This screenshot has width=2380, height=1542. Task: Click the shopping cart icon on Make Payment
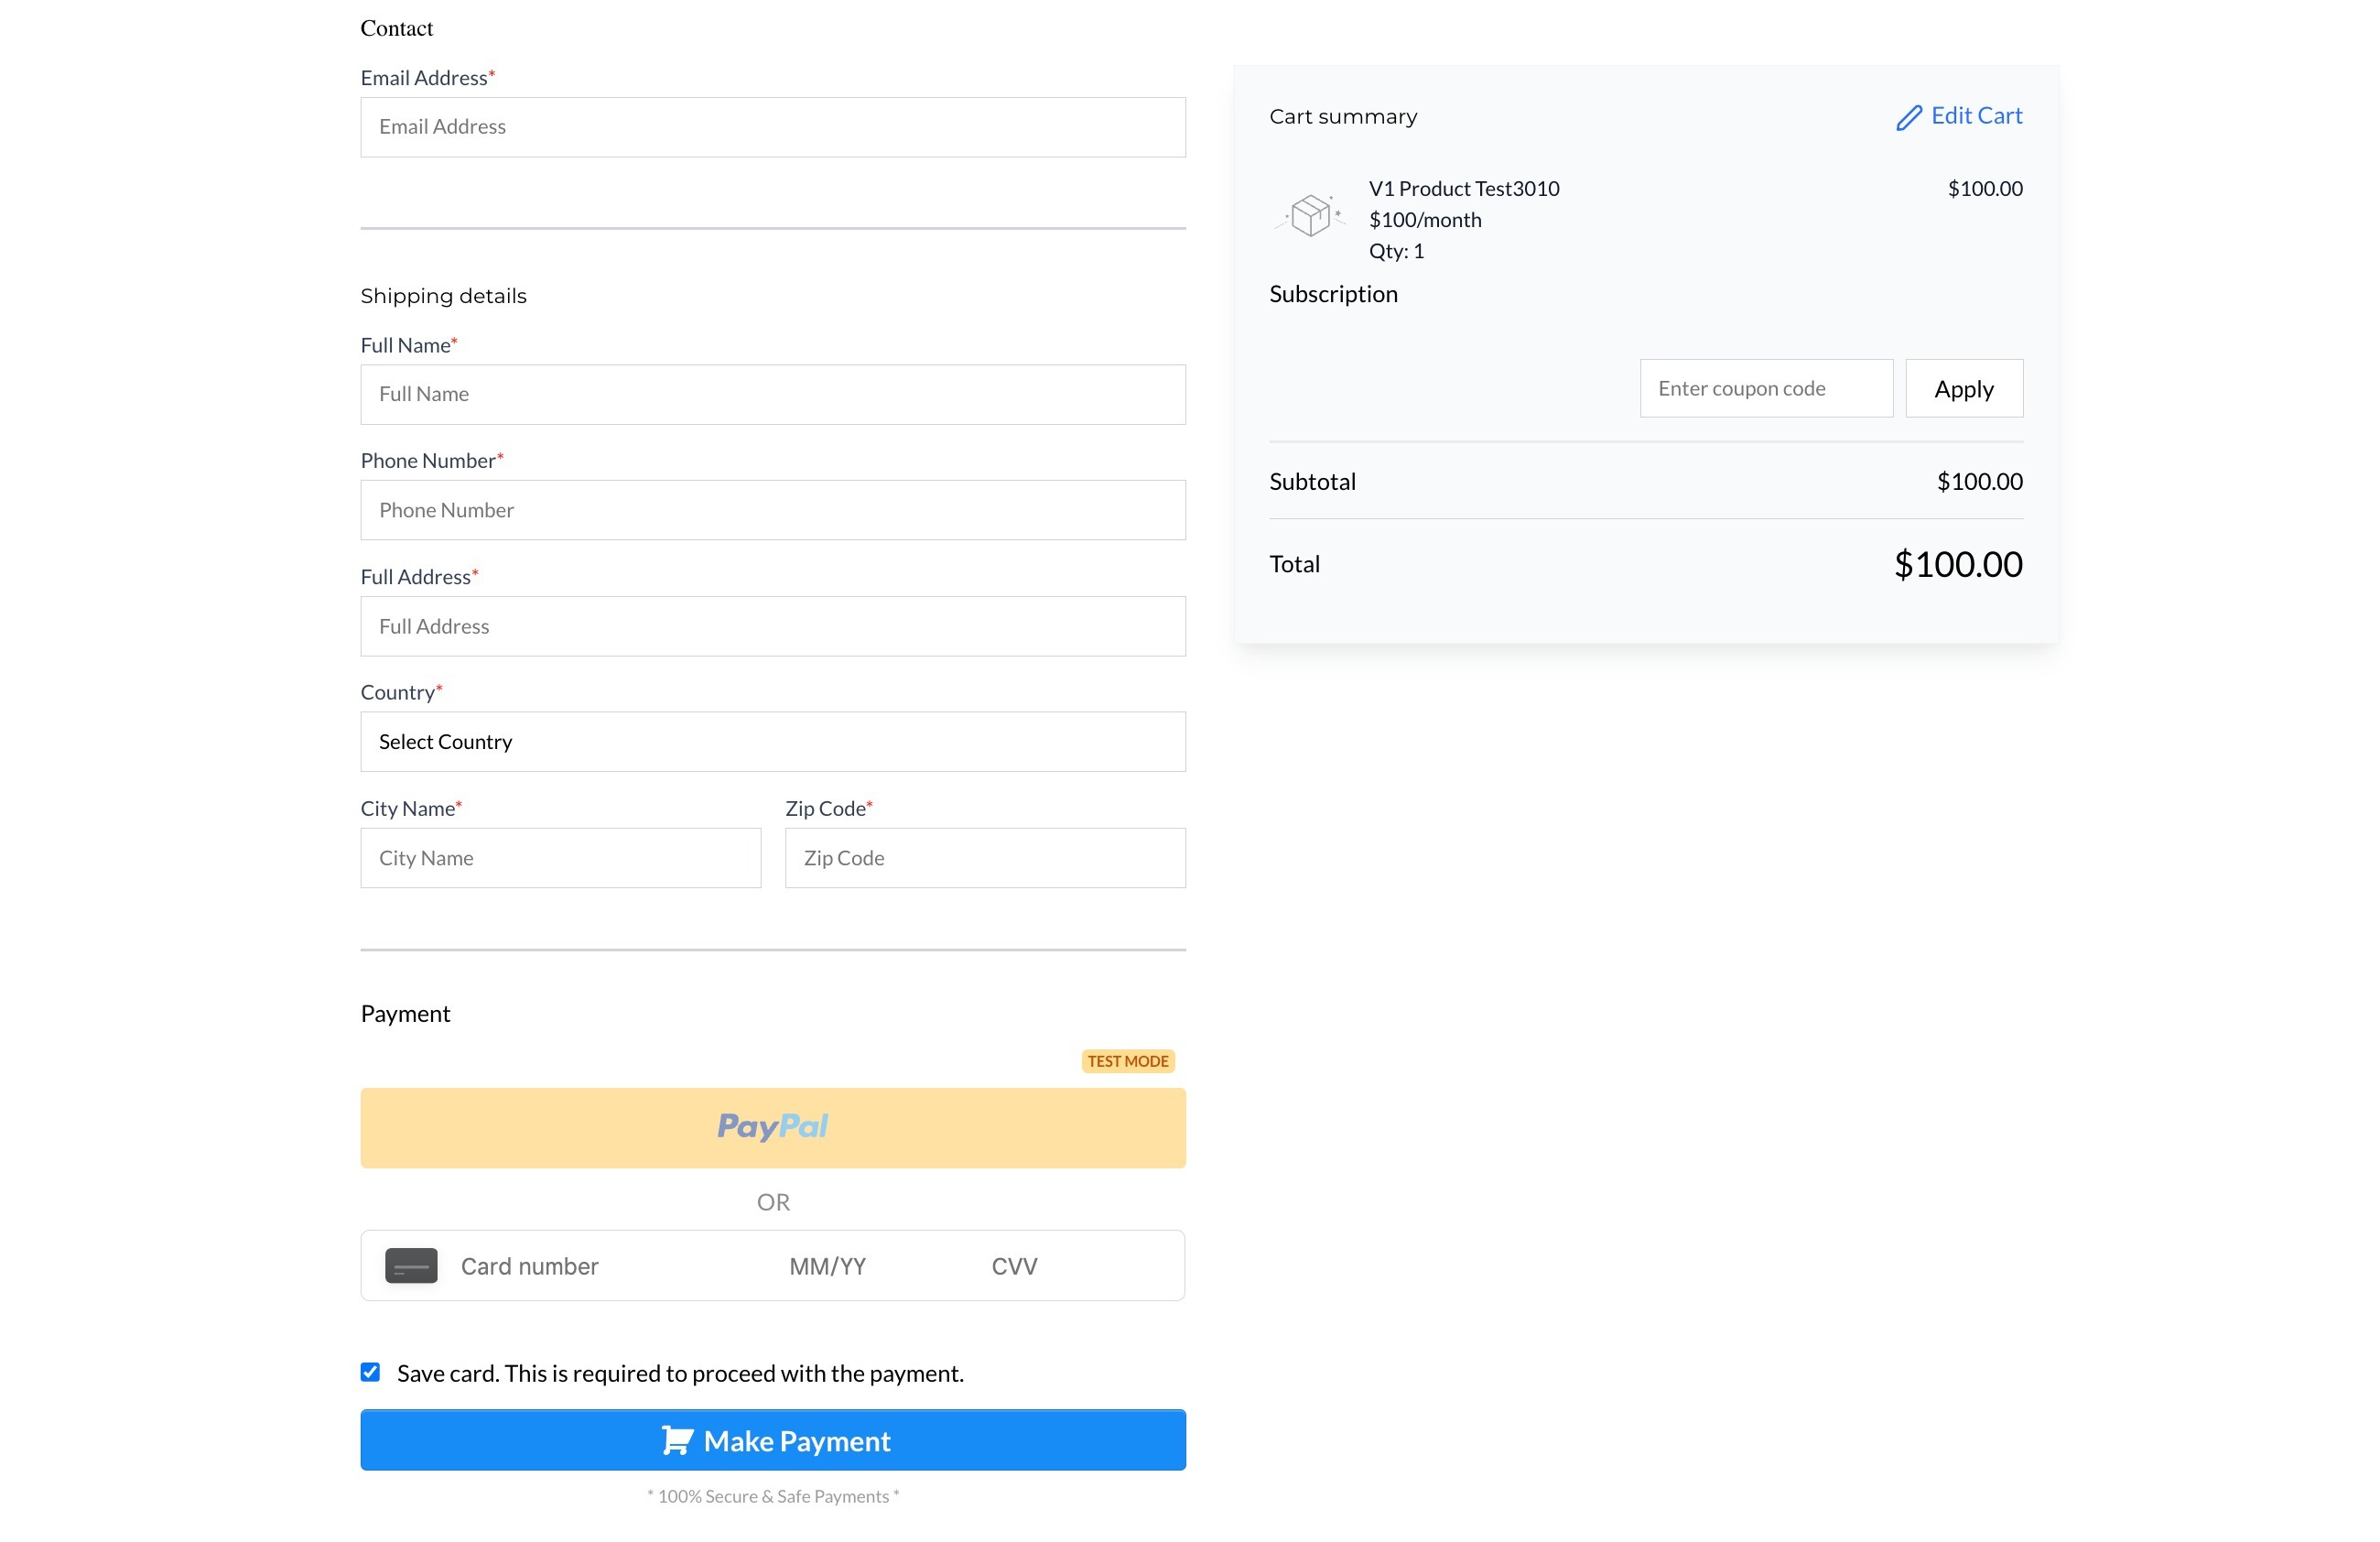677,1440
